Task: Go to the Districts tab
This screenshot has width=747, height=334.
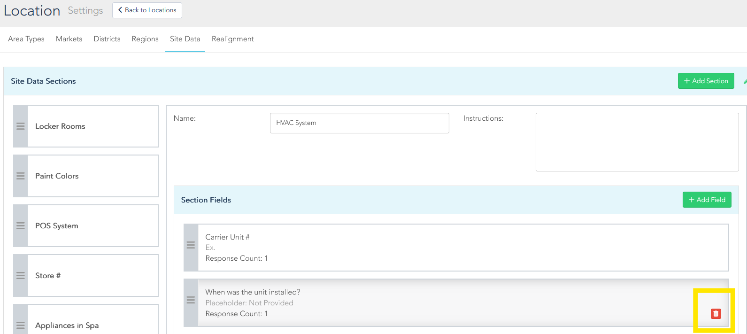Action: click(107, 39)
